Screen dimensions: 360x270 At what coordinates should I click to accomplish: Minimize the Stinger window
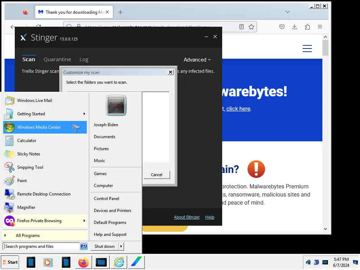click(x=206, y=37)
